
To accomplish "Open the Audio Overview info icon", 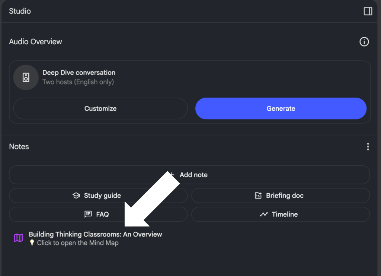I will pyautogui.click(x=364, y=42).
